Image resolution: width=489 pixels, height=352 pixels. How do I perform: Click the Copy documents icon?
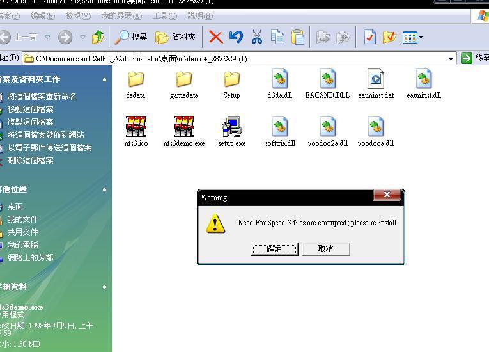(x=277, y=37)
